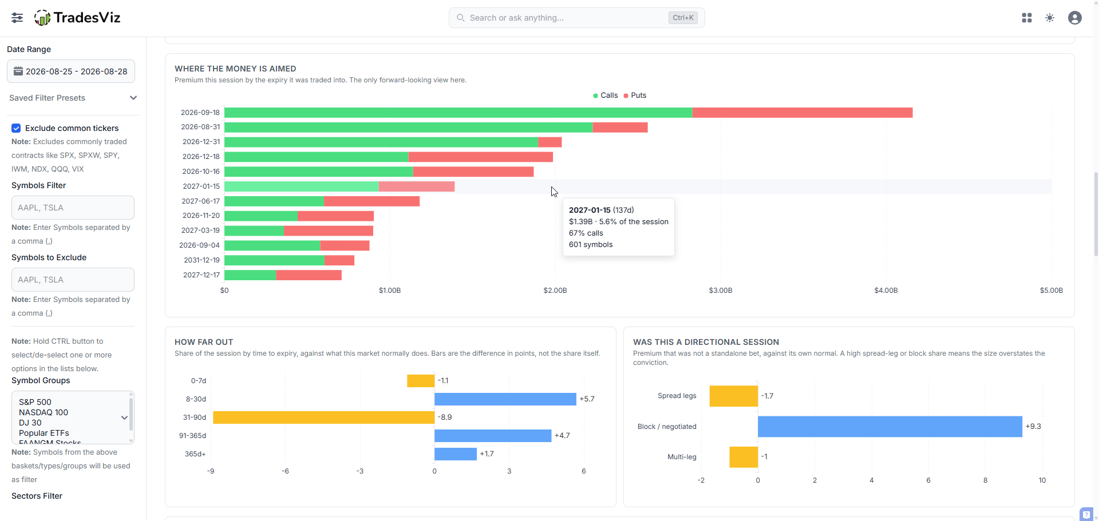Click the search magnifier icon
The width and height of the screenshot is (1099, 521).
(x=461, y=18)
